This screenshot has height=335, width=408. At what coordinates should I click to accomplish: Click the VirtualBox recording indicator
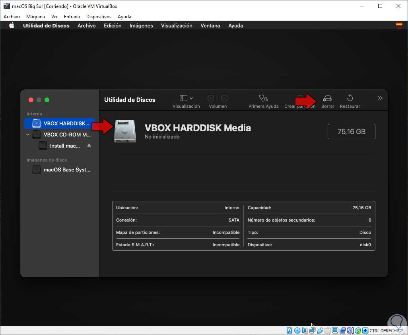pyautogui.click(x=343, y=331)
